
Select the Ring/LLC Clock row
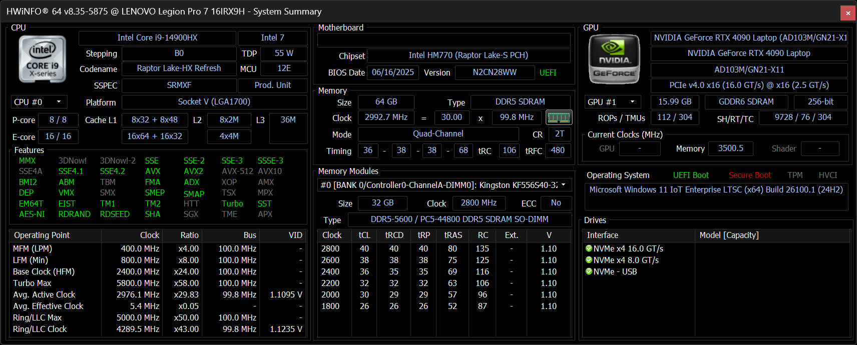click(158, 329)
